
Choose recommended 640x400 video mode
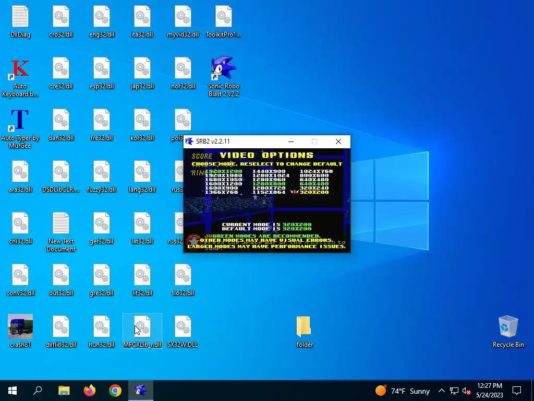[x=314, y=184]
